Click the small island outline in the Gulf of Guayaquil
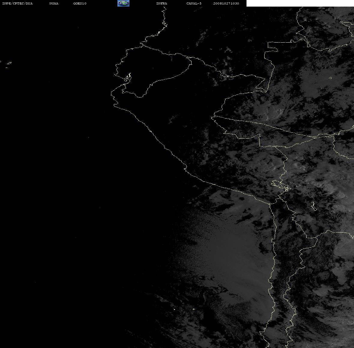 tap(128, 77)
